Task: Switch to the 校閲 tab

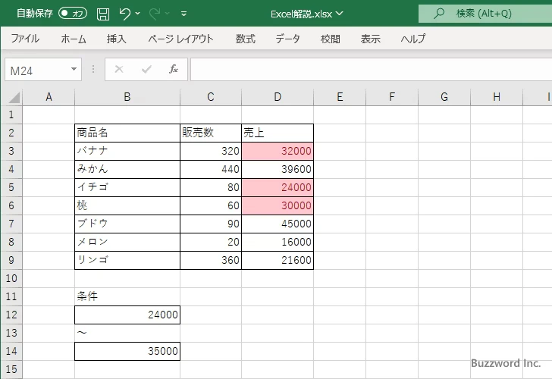Action: click(331, 39)
